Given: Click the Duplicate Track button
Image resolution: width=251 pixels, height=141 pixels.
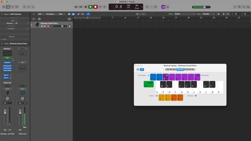Looking at the screenshot, I should click(x=39, y=19).
